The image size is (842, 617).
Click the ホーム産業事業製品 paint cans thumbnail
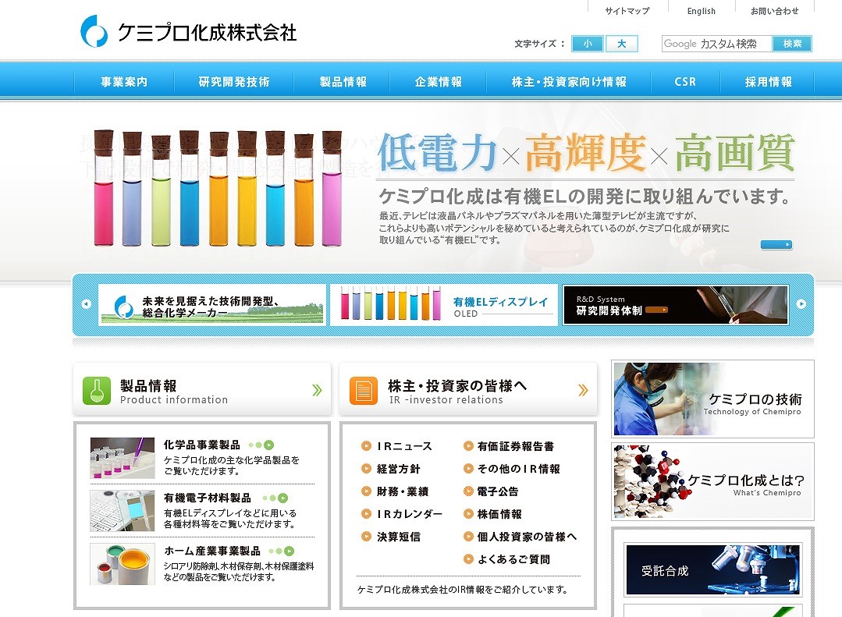pyautogui.click(x=123, y=564)
